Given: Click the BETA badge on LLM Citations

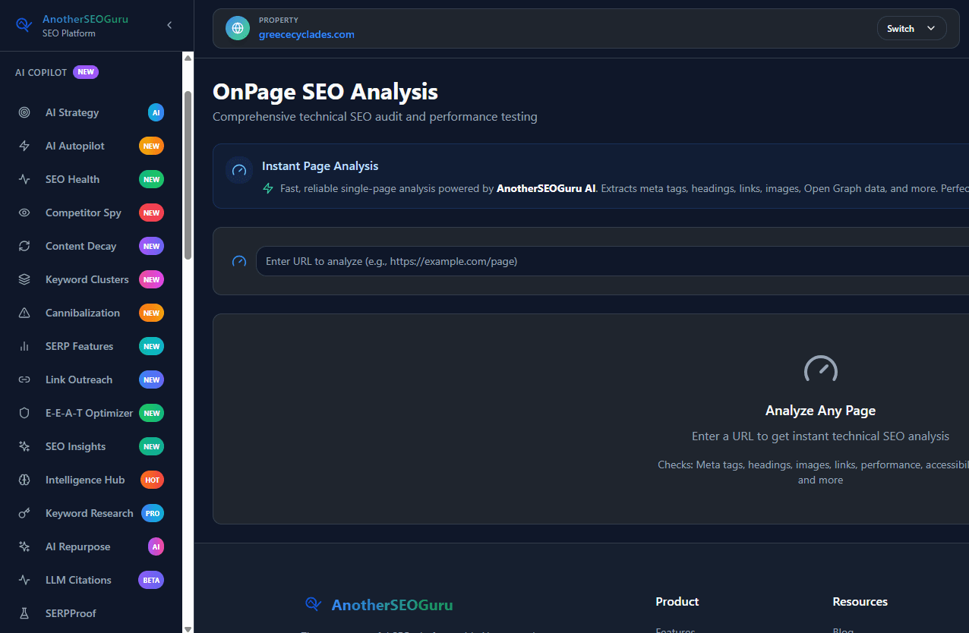Looking at the screenshot, I should coord(151,580).
